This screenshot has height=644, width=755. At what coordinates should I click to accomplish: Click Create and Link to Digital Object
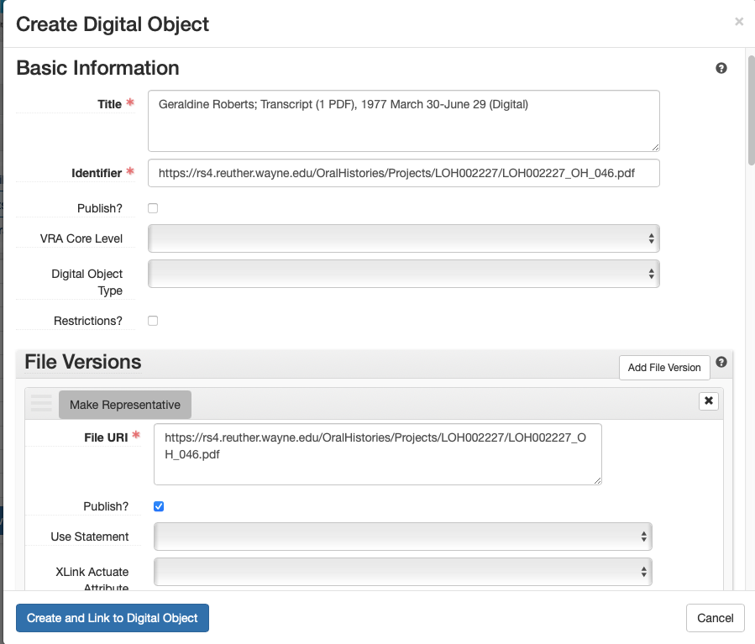coord(112,617)
